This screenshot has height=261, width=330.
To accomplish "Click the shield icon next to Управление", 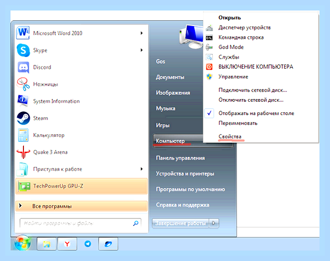I will pos(209,77).
